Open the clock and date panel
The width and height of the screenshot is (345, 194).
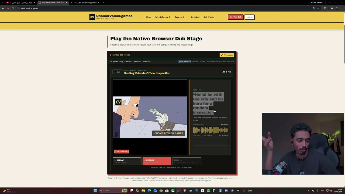338,191
